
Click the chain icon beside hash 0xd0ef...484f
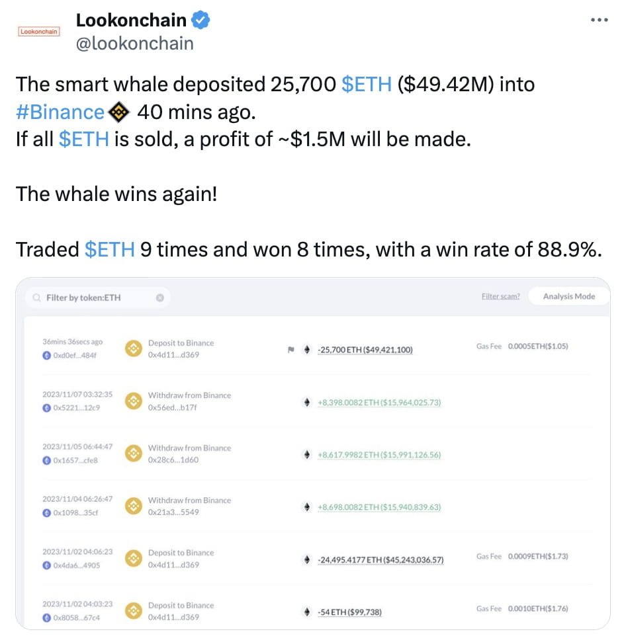click(x=45, y=356)
